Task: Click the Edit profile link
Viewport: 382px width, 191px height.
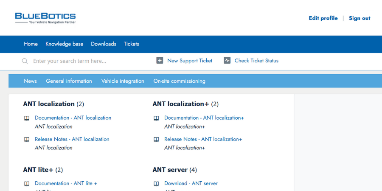Action: [x=323, y=18]
